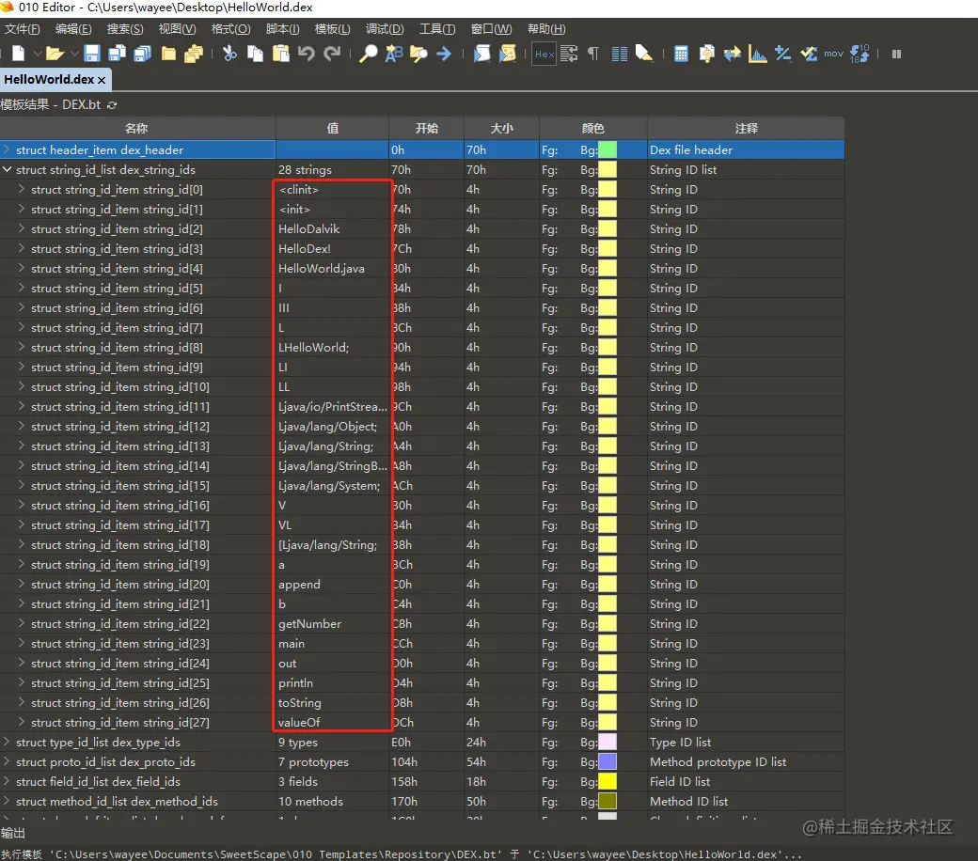Click the Goto blue arrow icon
The width and height of the screenshot is (978, 861).
[x=444, y=55]
